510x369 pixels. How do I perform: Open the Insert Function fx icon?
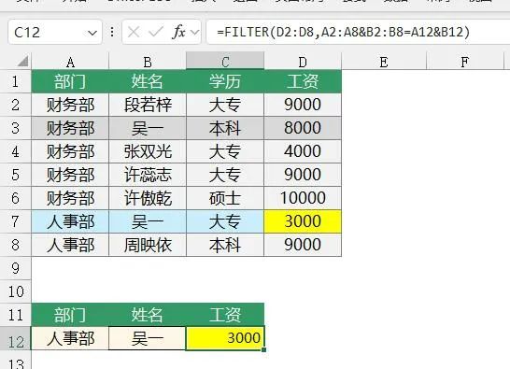[x=178, y=32]
